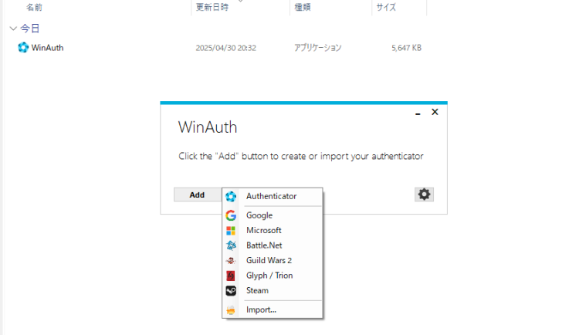Select Microsoft authenticator menu item
Screen dimensions: 579x335
(x=273, y=231)
